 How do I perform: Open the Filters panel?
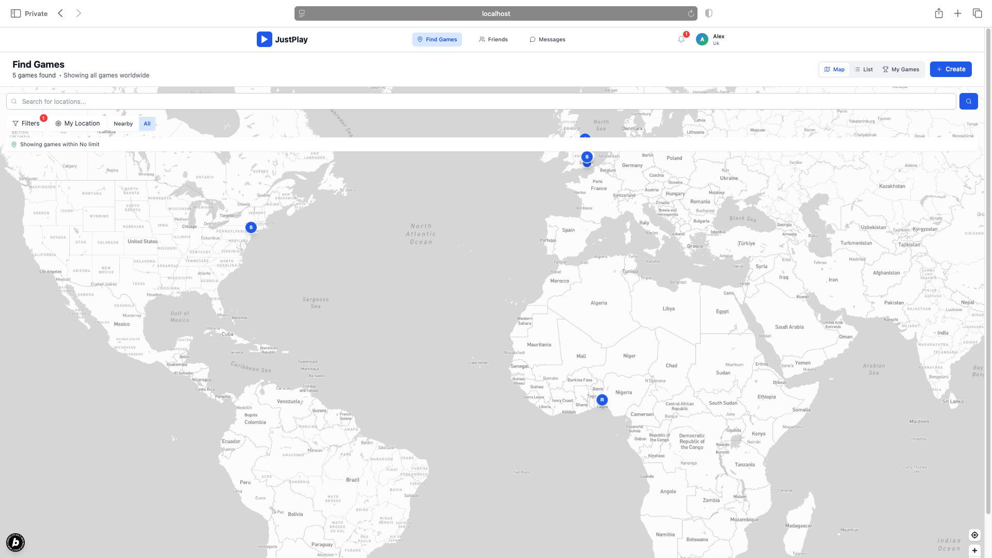coord(26,123)
